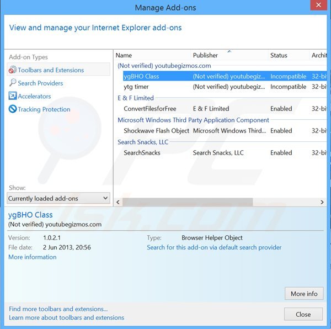Viewport: 331px width, 329px height.
Task: Click the Close button
Action: pos(303,314)
